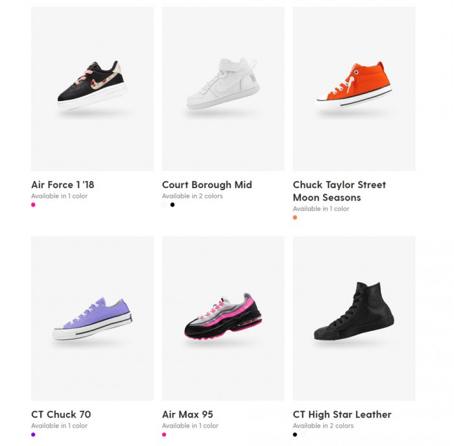Open the white Court Borough Mid image
Screen dimensions: 454x446
pyautogui.click(x=223, y=89)
